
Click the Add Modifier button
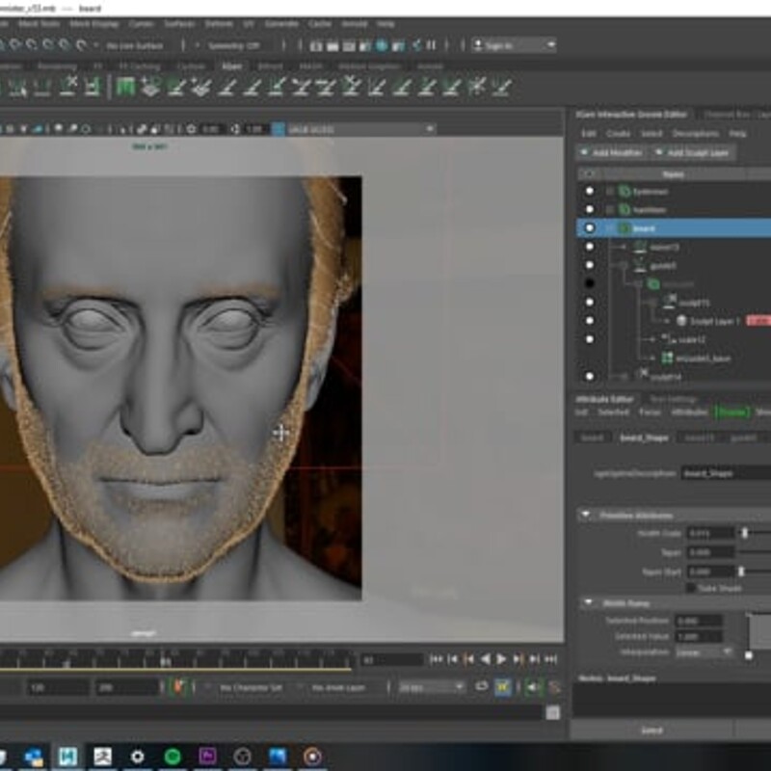tap(611, 152)
